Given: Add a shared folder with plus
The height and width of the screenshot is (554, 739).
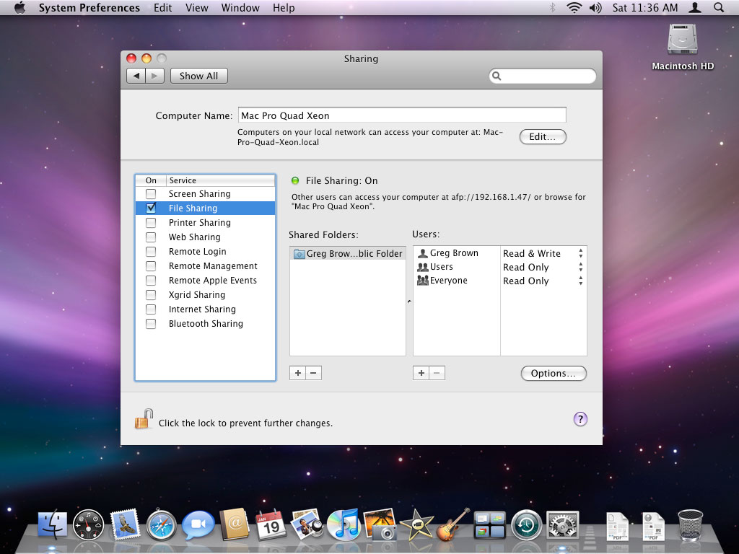Looking at the screenshot, I should pos(297,373).
